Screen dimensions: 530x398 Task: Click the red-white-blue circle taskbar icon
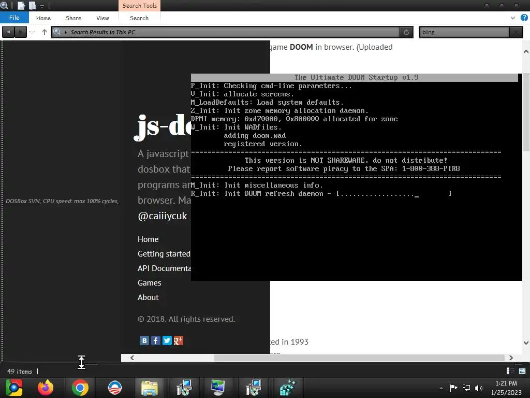pos(114,388)
